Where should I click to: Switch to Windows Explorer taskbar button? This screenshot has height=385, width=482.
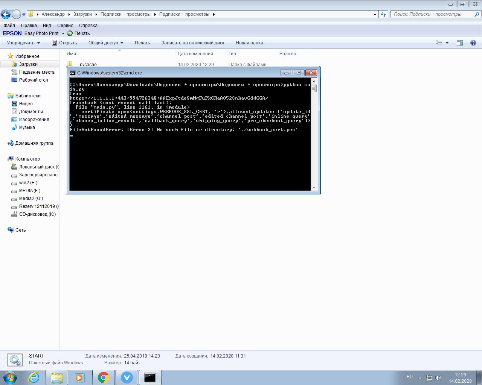56,377
